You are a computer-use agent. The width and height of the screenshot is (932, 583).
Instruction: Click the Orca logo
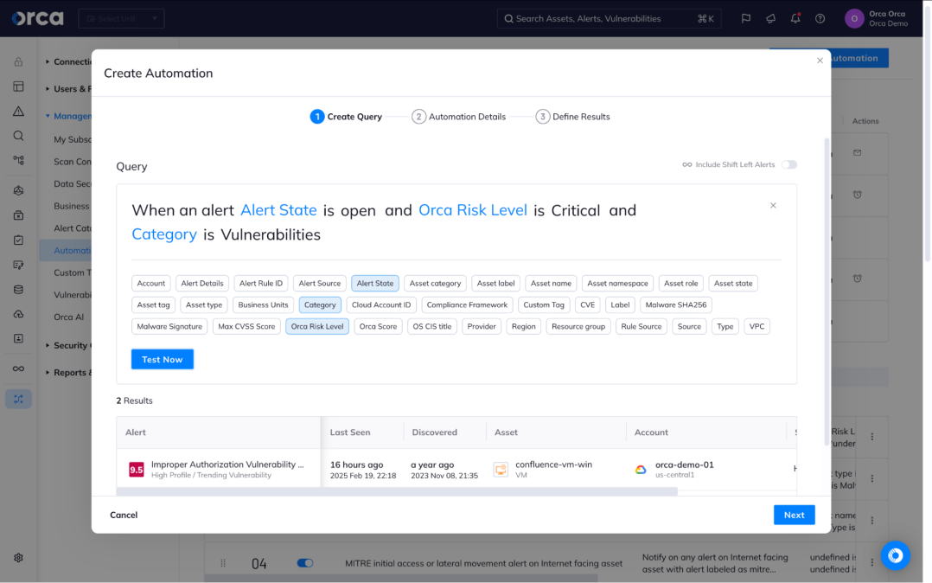(x=37, y=18)
